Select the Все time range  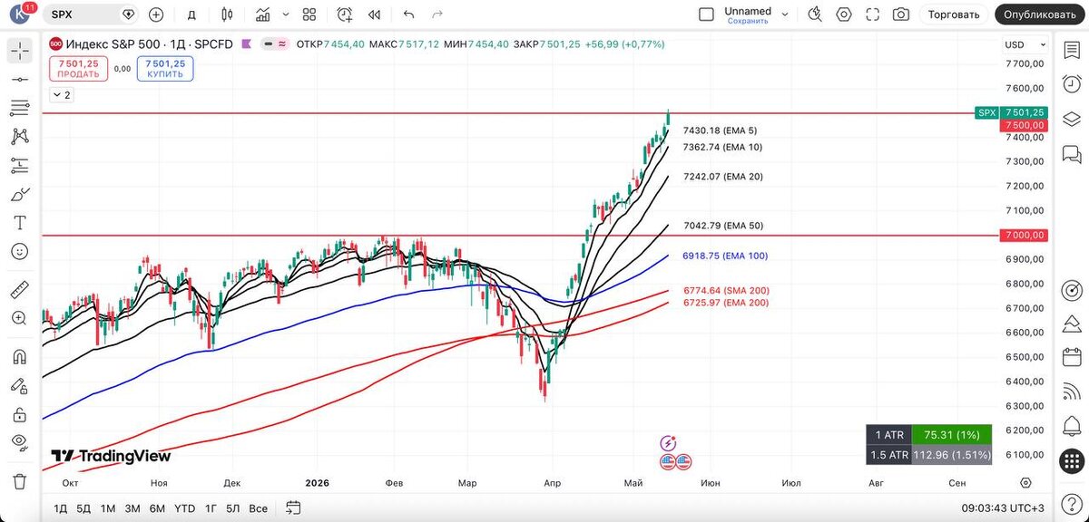(x=258, y=507)
